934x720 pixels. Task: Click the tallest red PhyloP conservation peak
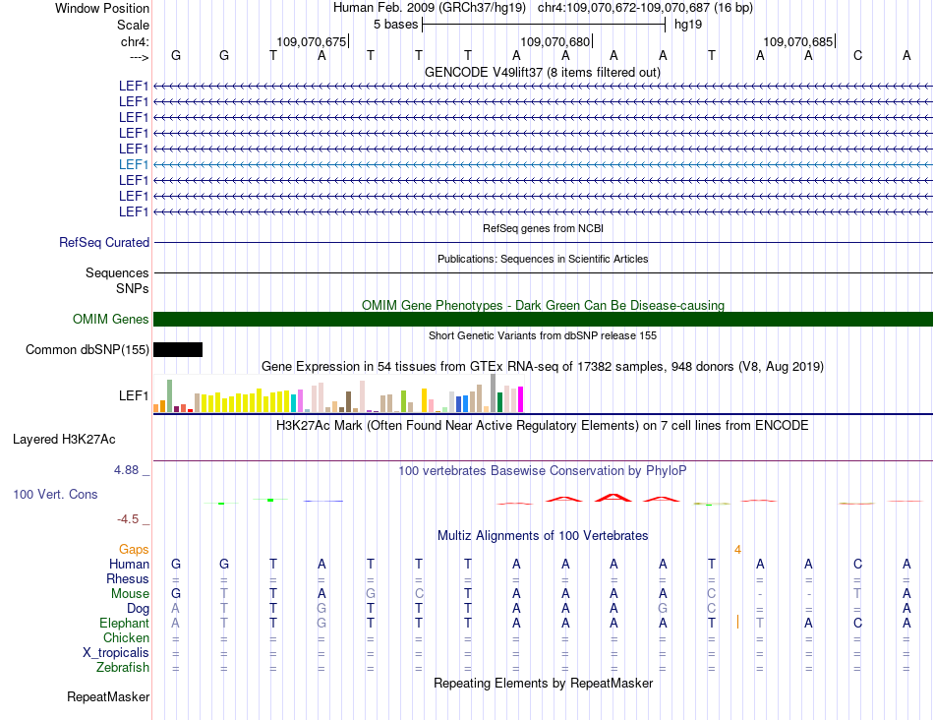tap(613, 497)
